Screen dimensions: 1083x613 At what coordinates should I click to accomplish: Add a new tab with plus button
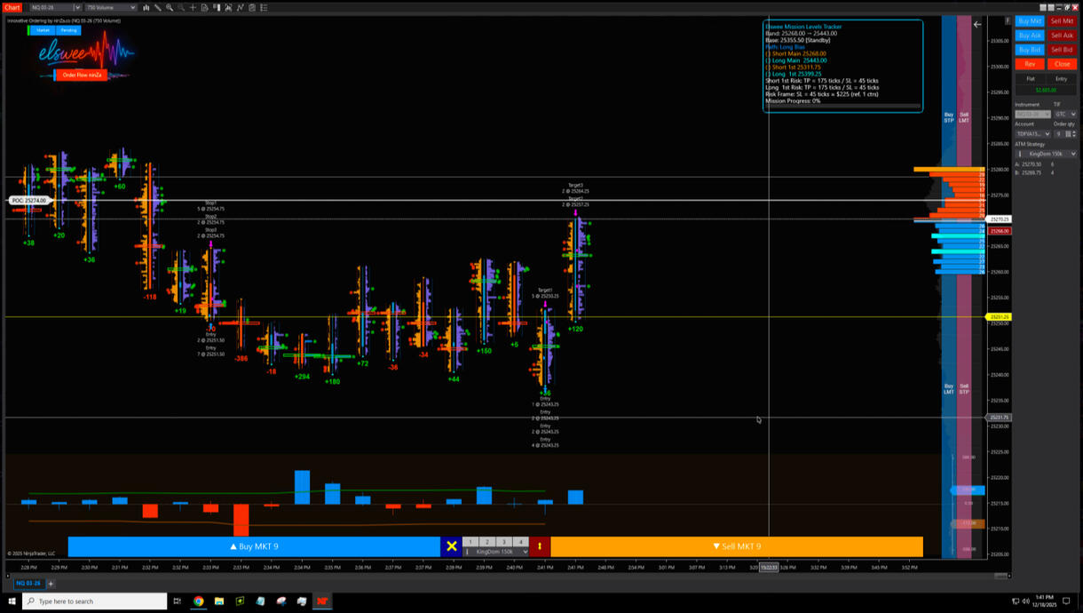(51, 584)
